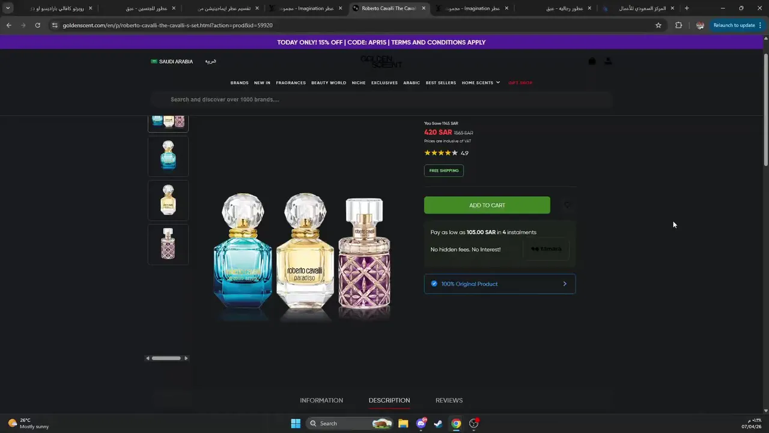
Task: Open the Best Sellers menu
Action: [x=441, y=83]
